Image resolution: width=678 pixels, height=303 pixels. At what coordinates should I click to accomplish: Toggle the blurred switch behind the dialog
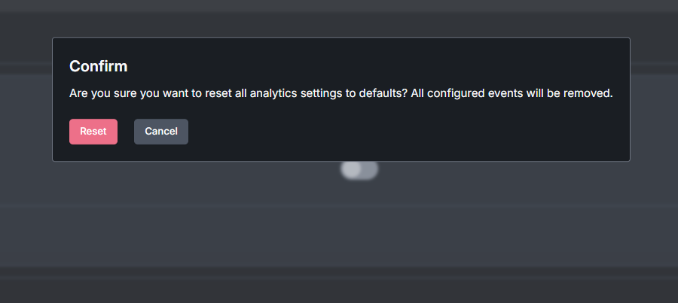click(359, 170)
